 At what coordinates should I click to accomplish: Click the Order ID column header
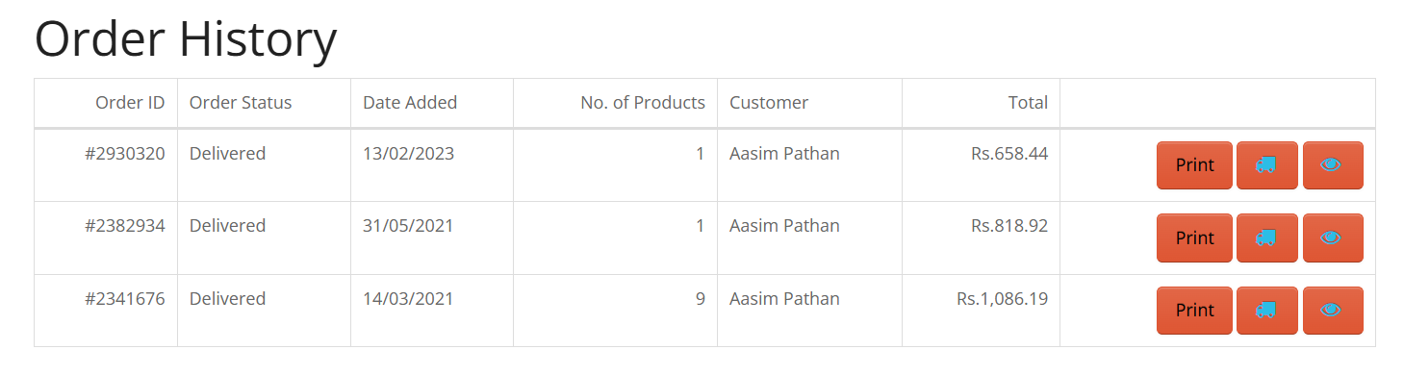130,102
